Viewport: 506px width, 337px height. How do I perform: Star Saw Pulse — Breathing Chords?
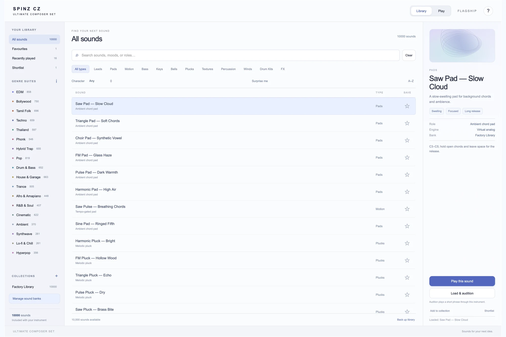[407, 209]
